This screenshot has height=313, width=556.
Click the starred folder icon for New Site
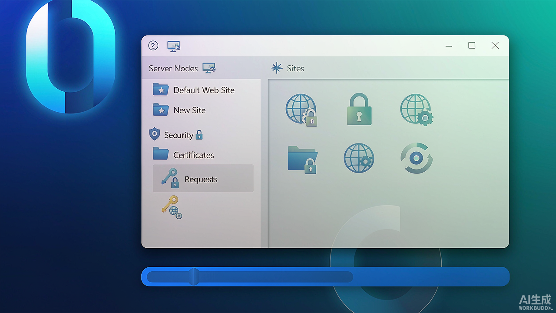(161, 110)
